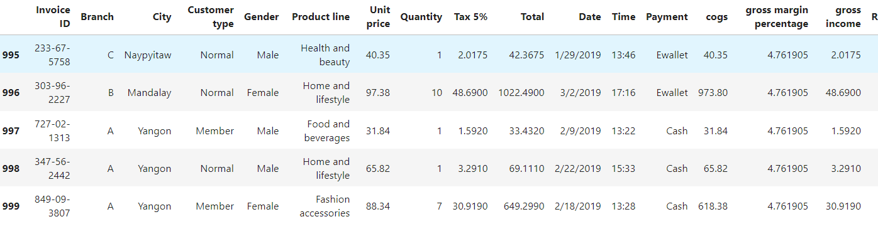Screen dimensions: 878x229
Task: Click the Fashion accessories product cell
Action: (325, 206)
